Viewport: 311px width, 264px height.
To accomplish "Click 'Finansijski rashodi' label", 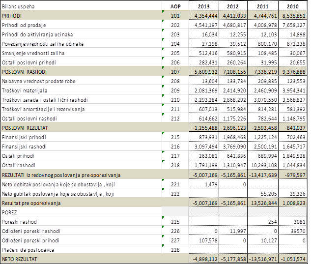I will pos(24,147).
